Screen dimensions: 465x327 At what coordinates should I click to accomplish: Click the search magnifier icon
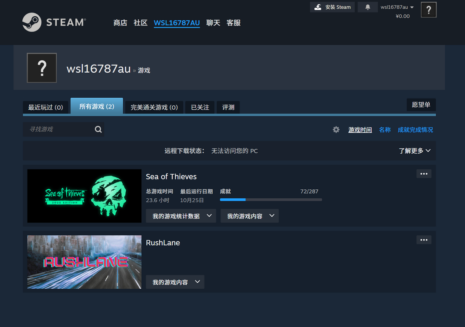click(x=98, y=129)
